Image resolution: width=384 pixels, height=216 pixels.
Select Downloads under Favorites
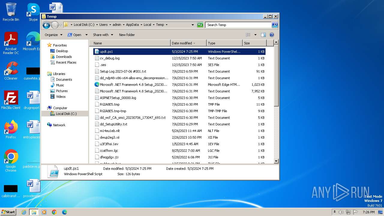click(x=64, y=57)
